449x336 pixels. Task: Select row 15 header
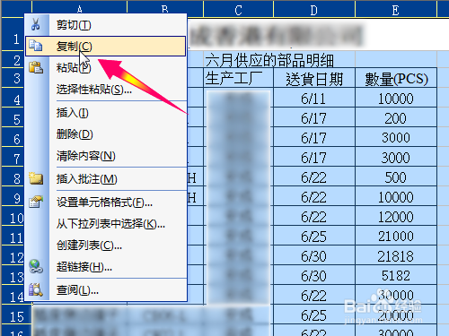pyautogui.click(x=16, y=314)
